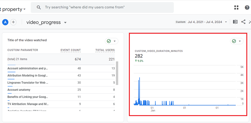
Task: Sort by TOTAL USERS column header
Action: [105, 50]
